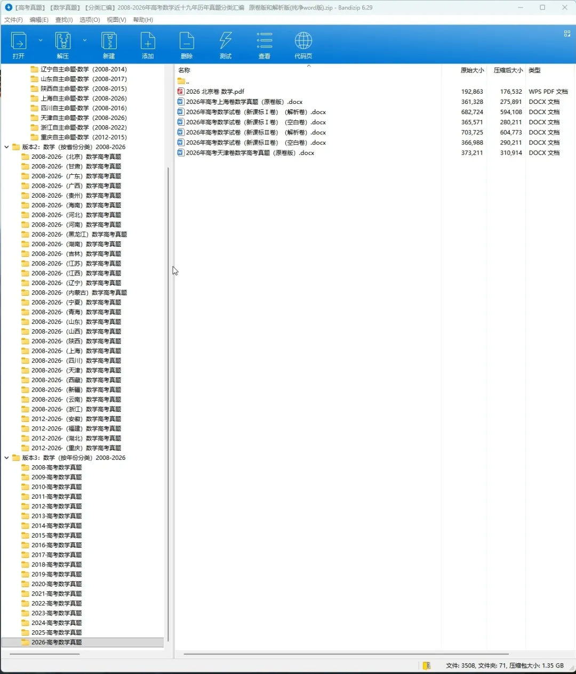The width and height of the screenshot is (576, 674).
Task: Click folder icon of 2026-高考数学真题
Action: coord(25,643)
